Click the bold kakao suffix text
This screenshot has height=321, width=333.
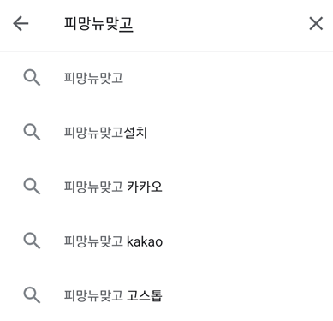[145, 241]
